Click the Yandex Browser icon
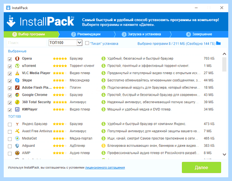The image size is (232, 181). click(17, 124)
